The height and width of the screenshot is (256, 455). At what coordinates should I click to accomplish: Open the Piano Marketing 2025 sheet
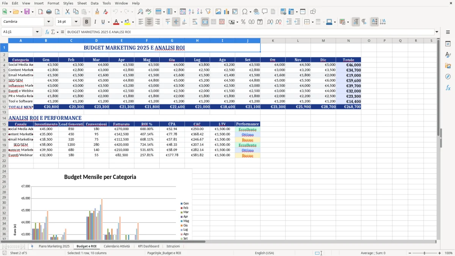(54, 246)
